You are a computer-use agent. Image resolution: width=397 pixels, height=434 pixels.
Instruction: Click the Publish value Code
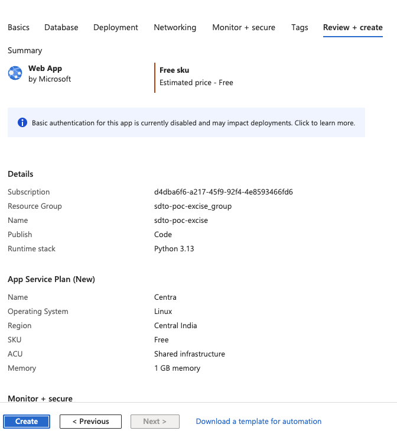point(163,234)
